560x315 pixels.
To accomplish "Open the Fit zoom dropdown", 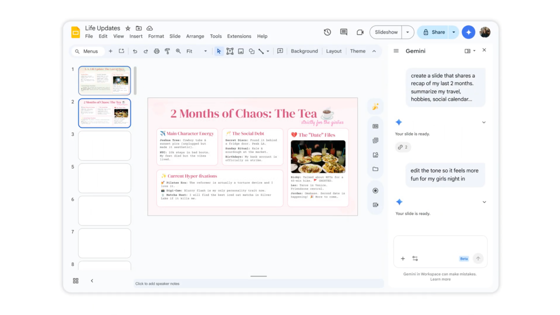I will click(x=206, y=51).
